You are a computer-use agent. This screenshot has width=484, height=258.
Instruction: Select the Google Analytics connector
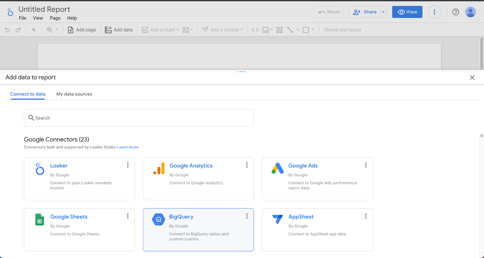point(198,179)
